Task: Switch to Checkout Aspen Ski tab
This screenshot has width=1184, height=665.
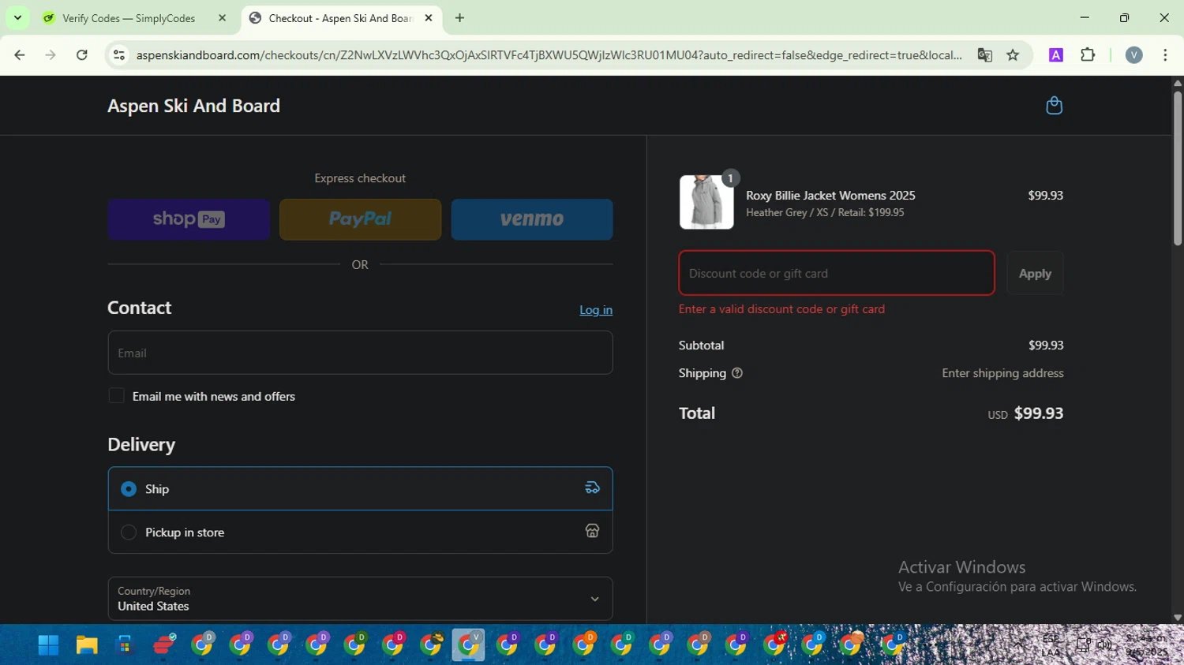Action: (340, 18)
